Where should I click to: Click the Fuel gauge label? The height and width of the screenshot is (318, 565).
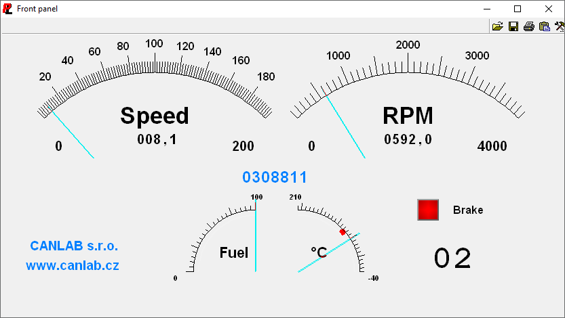pos(234,252)
